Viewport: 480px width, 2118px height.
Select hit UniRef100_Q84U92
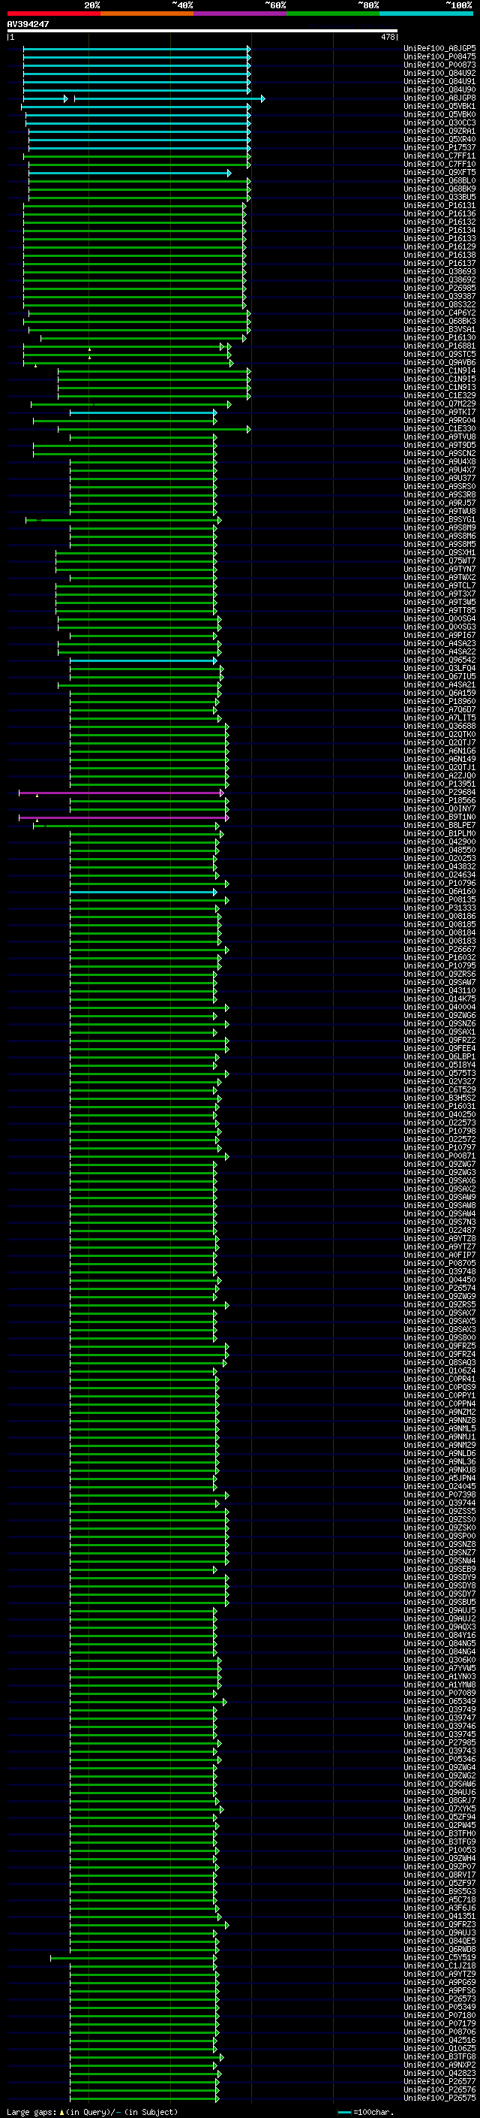click(x=439, y=73)
